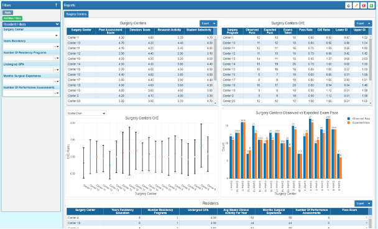Viewport: 378px width, 229px height.
Task: Sort by Peer Assessment Score column
Action: tap(111, 31)
